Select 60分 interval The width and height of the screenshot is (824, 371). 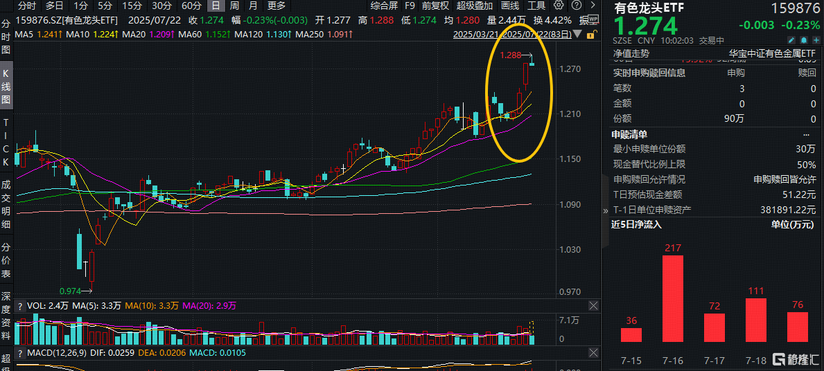(x=191, y=6)
